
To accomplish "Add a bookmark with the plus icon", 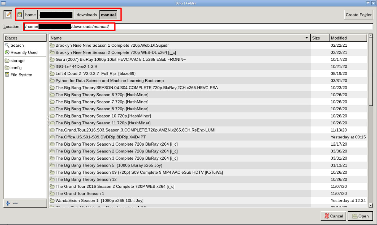I will (x=8, y=203).
